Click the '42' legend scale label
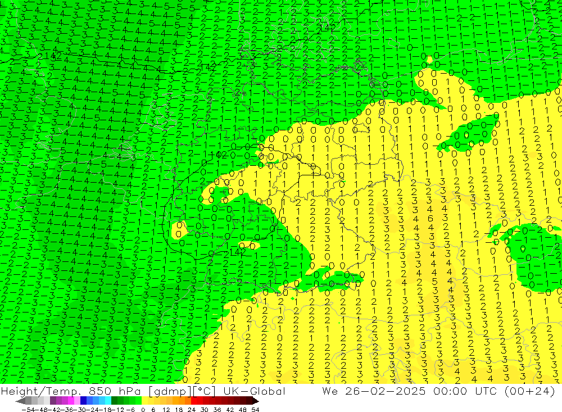This screenshot has height=412, width=562. click(230, 410)
